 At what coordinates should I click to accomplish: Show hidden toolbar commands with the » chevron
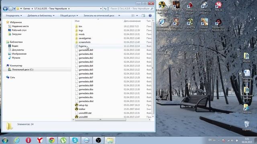click(119, 16)
